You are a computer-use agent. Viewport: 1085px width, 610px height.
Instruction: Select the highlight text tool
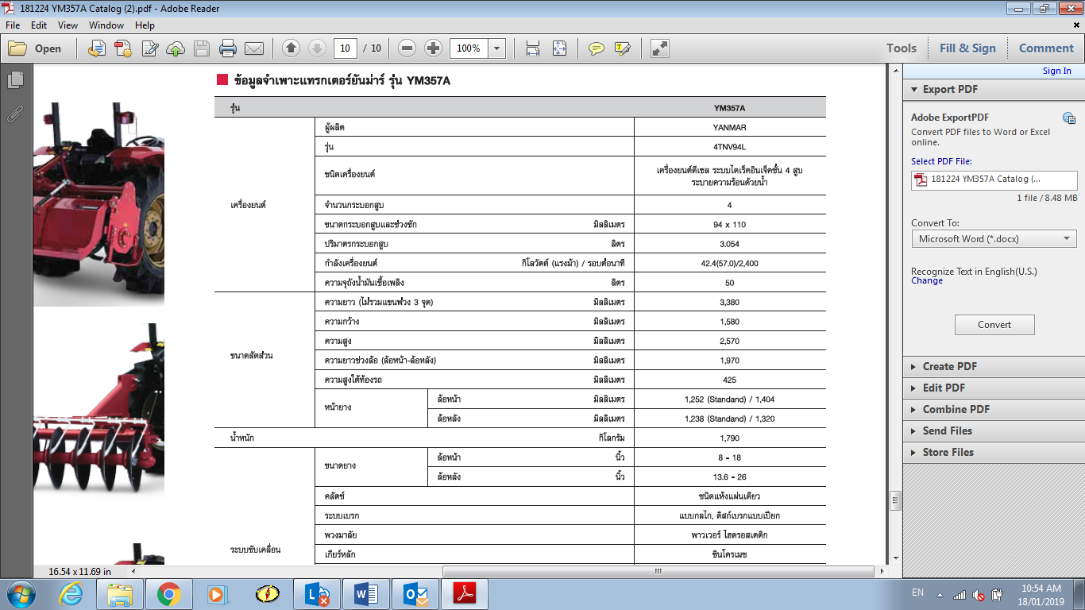point(622,48)
